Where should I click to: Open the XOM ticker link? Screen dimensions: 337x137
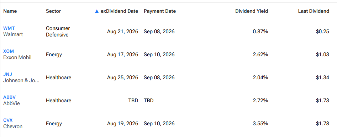[9, 51]
